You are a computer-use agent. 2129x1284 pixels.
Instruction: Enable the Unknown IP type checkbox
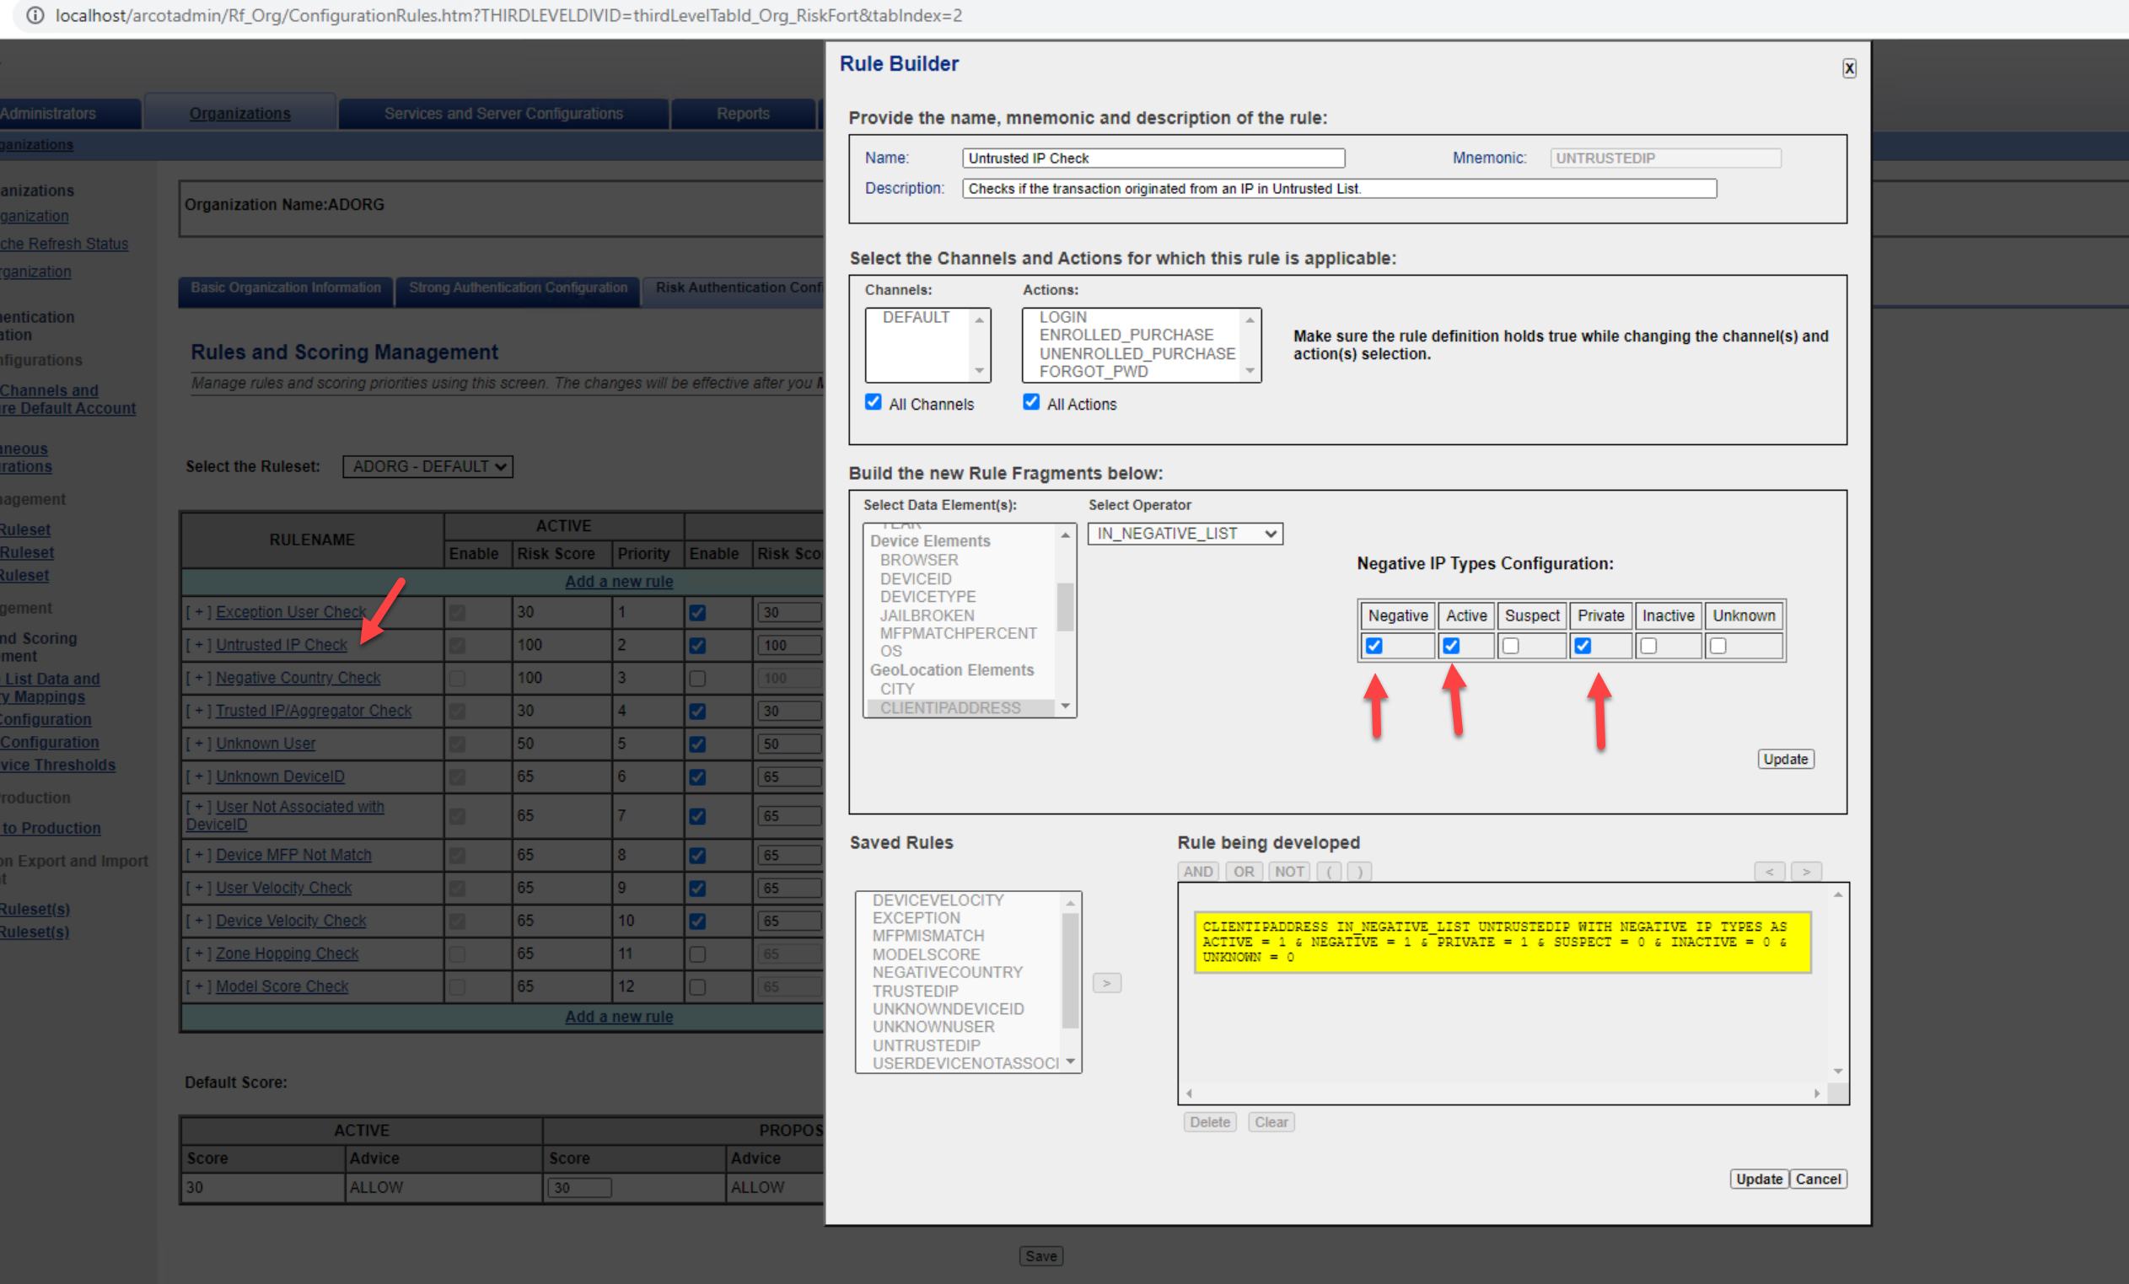tap(1718, 646)
